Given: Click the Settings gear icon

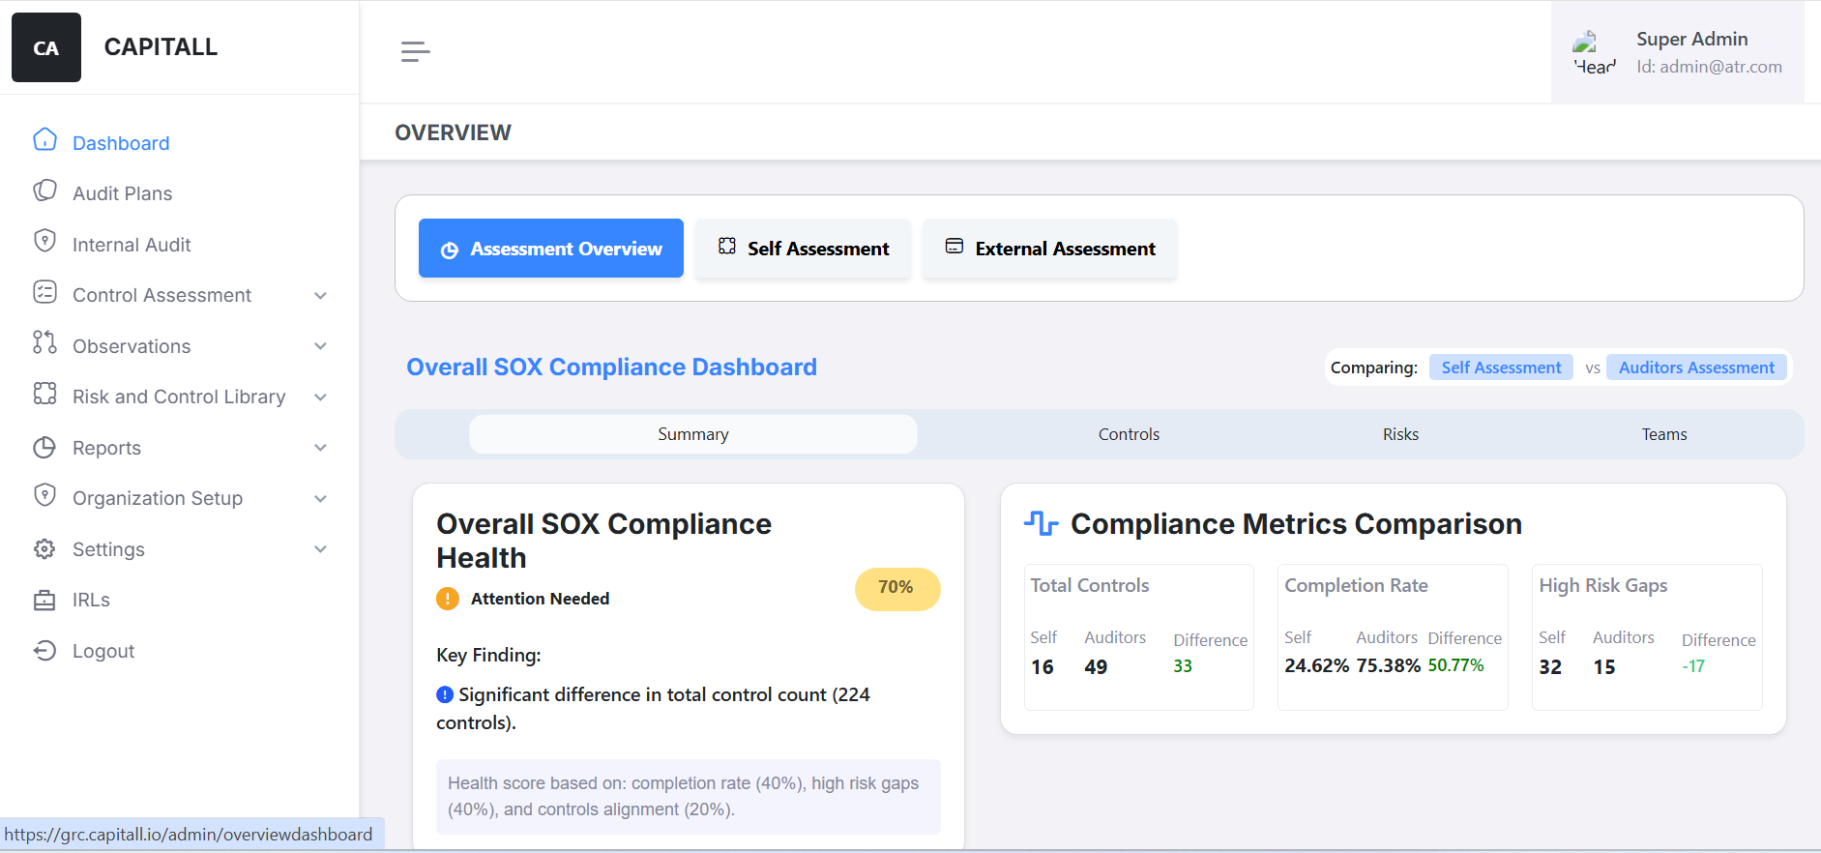Looking at the screenshot, I should (x=44, y=548).
